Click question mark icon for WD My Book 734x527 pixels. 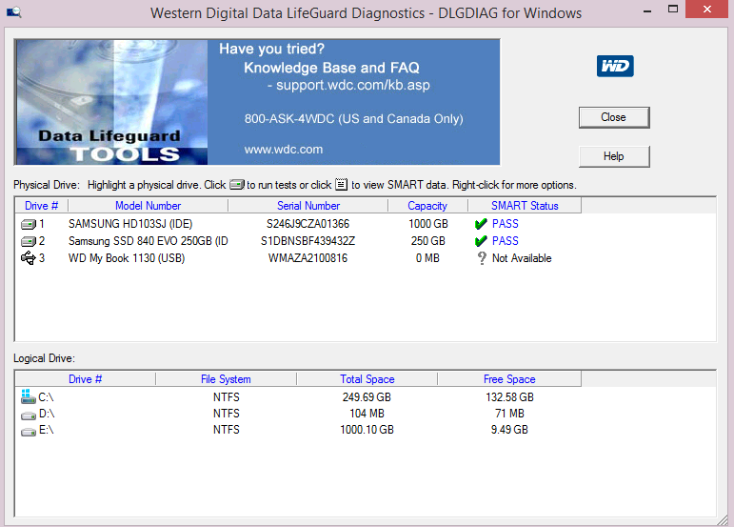[x=482, y=258]
